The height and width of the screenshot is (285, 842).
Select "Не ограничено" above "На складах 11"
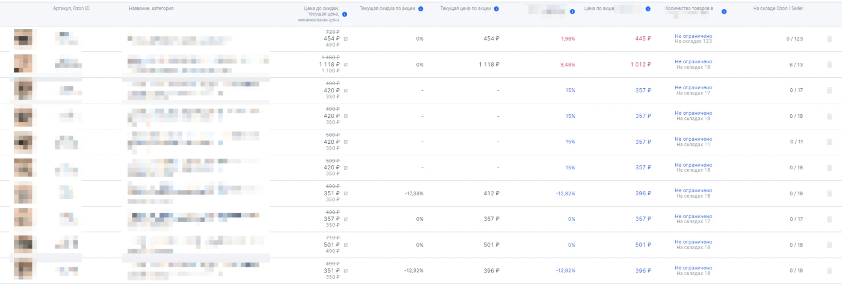[x=693, y=139]
